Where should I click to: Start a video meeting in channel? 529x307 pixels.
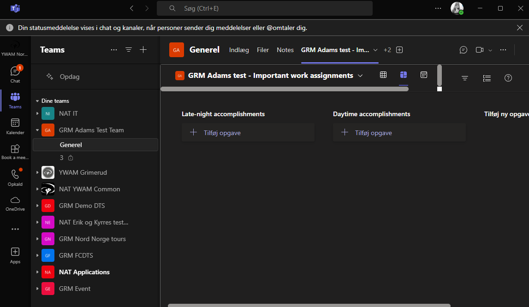pos(479,50)
